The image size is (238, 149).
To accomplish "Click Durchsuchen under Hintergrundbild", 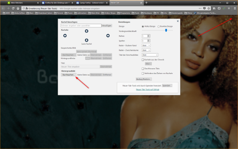I will [x=68, y=75].
